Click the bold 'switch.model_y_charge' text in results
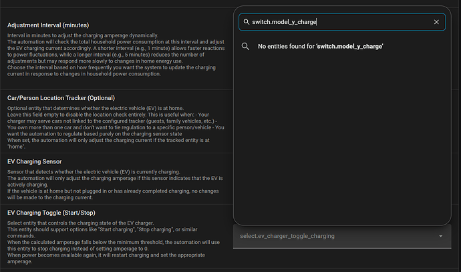 click(349, 47)
